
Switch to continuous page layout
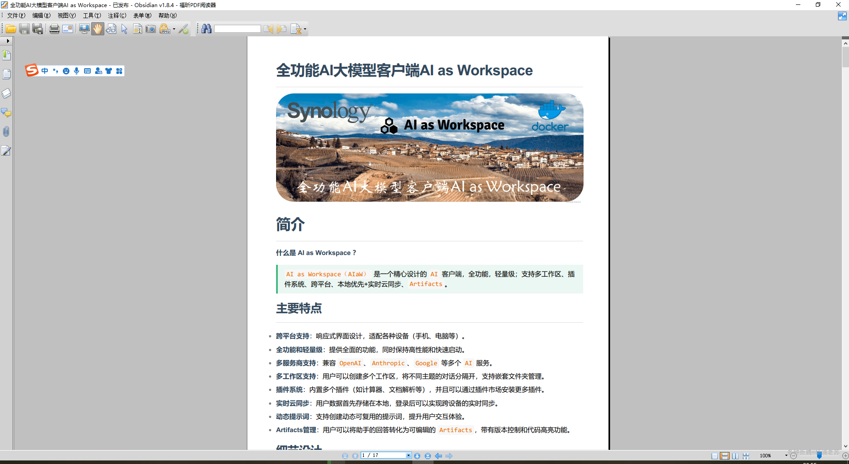click(725, 456)
